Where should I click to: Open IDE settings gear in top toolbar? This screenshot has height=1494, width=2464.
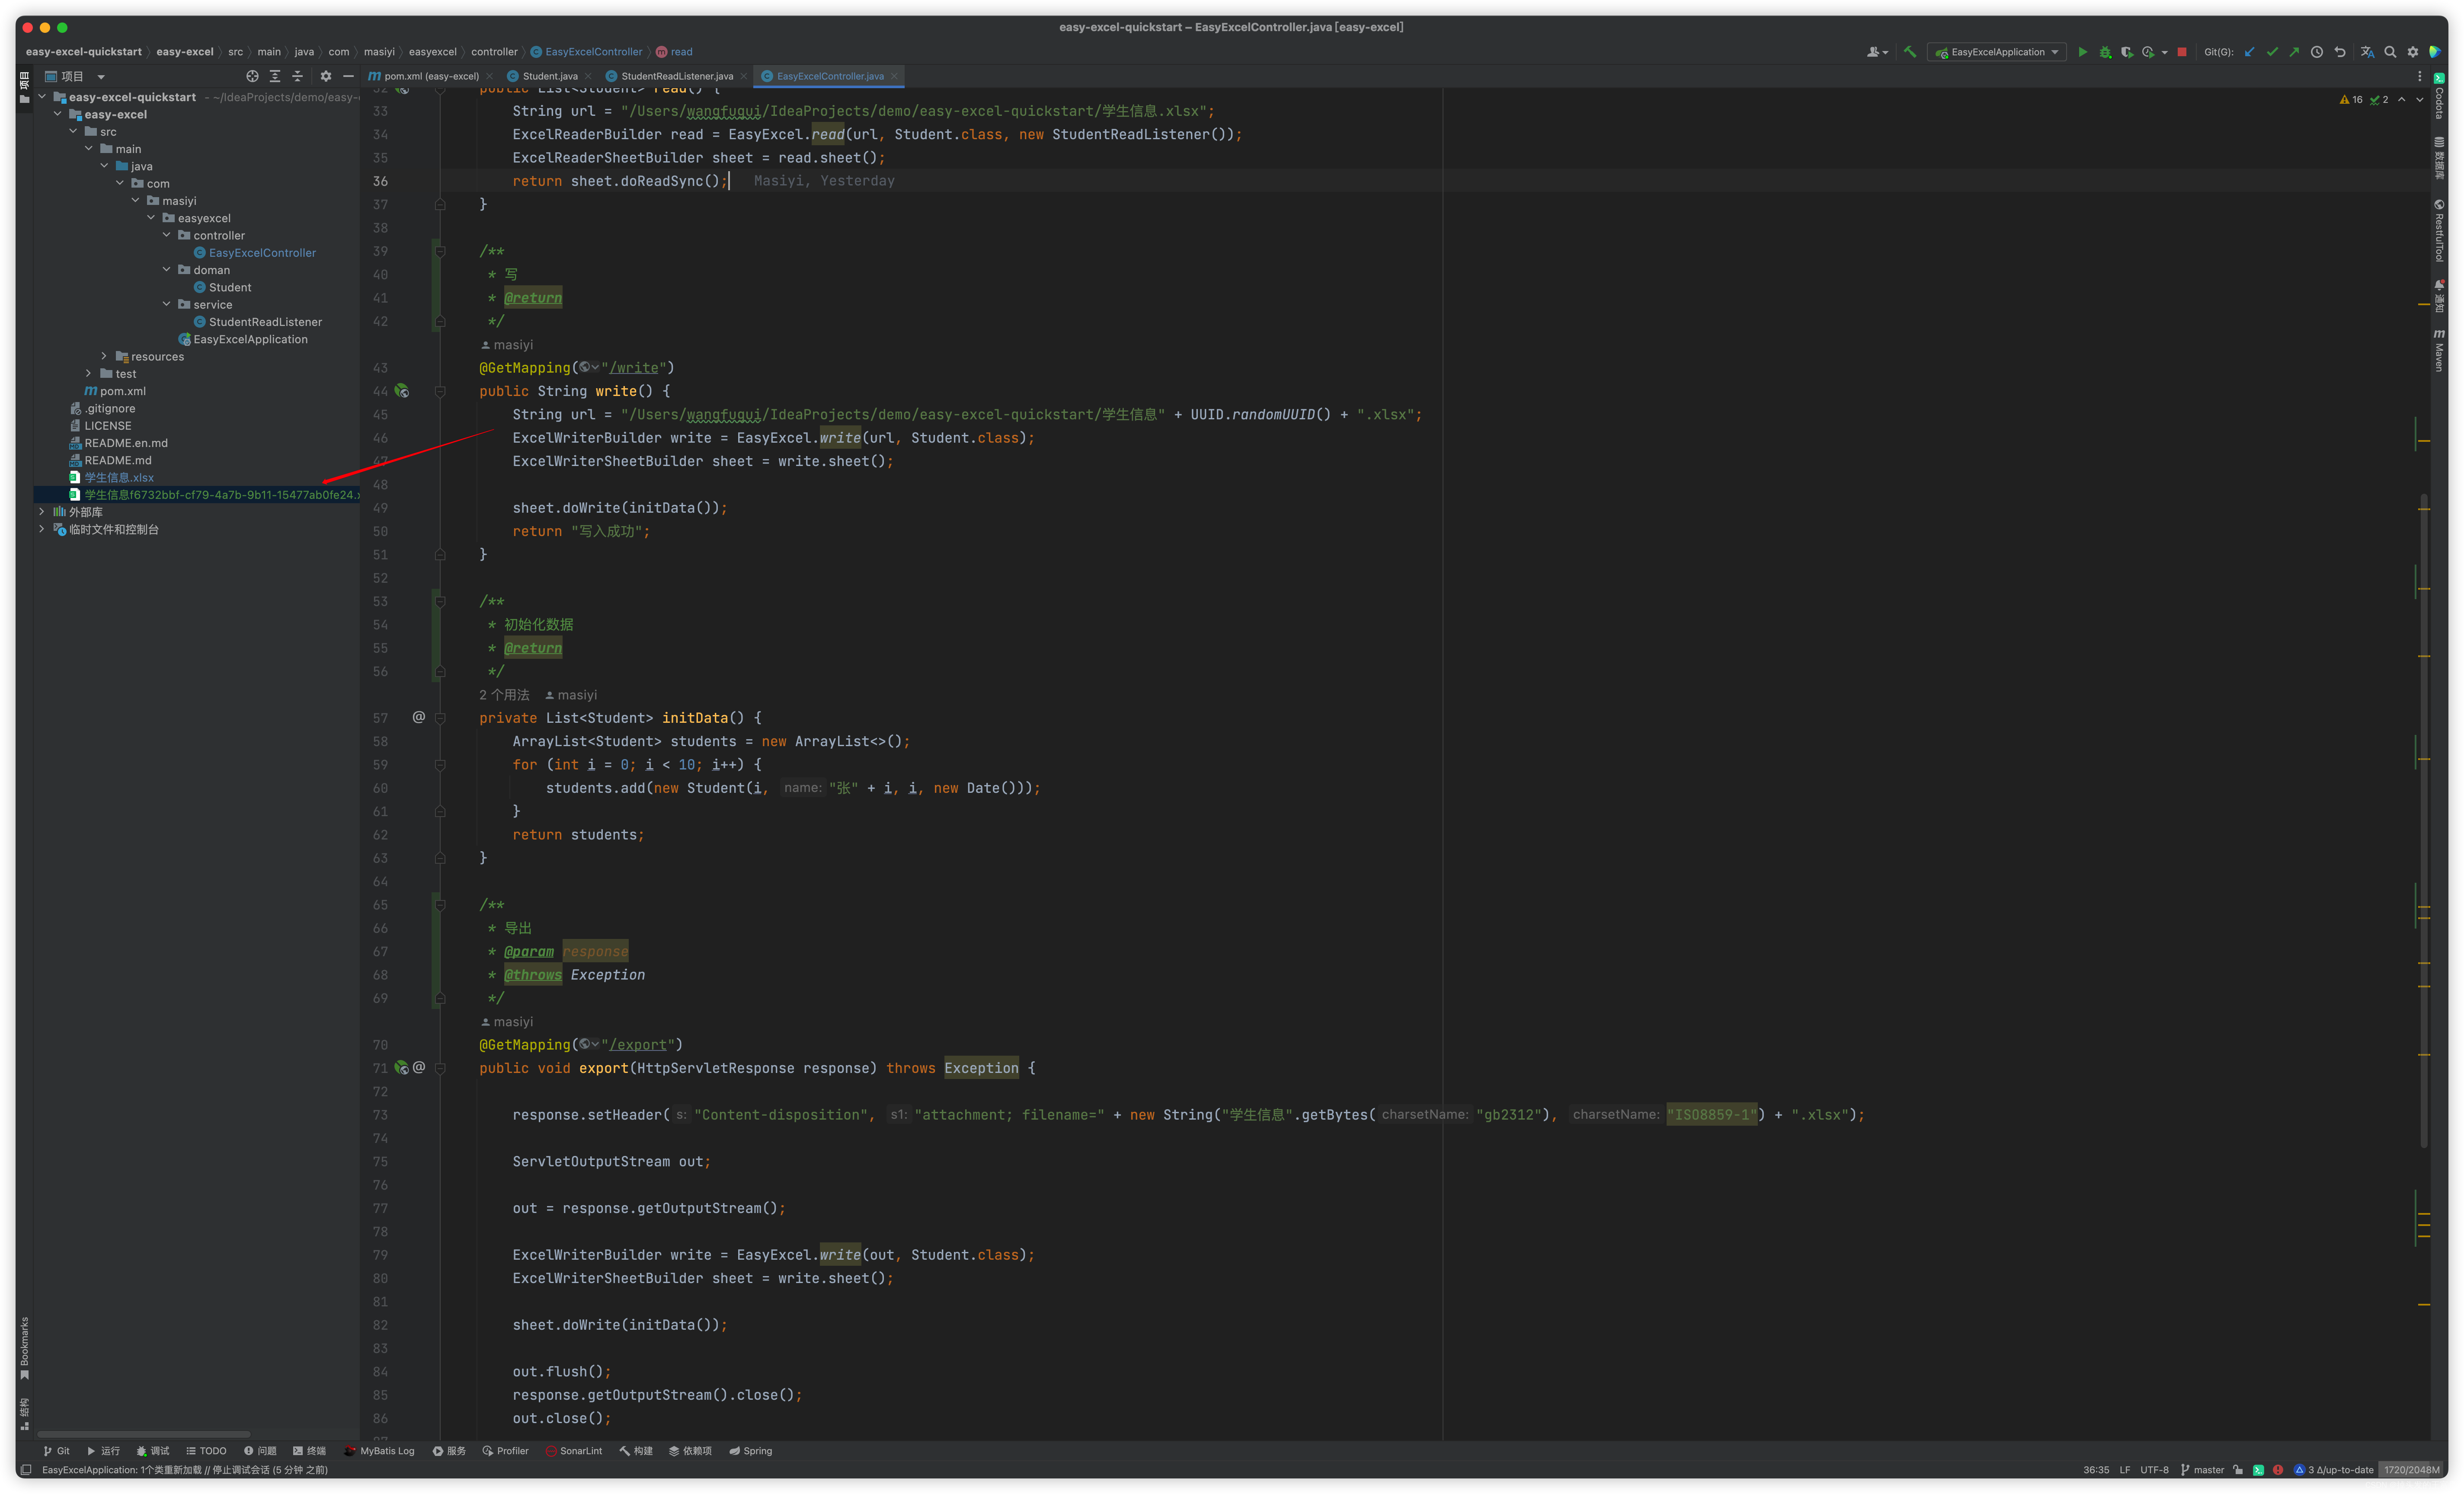[2413, 52]
